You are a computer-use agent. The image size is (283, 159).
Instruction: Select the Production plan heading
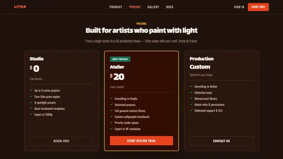coord(202,59)
